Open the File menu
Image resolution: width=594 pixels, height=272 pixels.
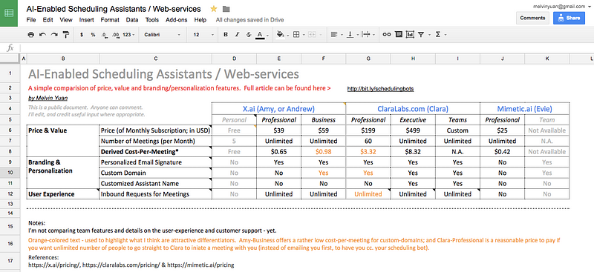(x=31, y=20)
